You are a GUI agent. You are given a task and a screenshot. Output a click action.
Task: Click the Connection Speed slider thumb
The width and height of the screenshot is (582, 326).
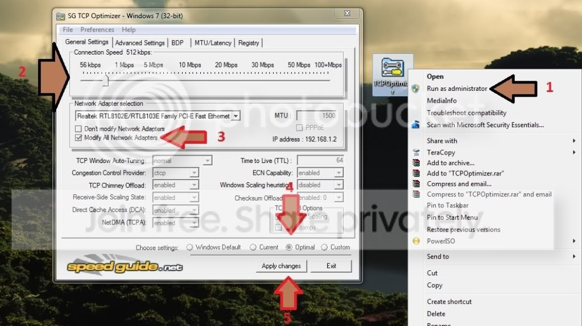[x=106, y=80]
